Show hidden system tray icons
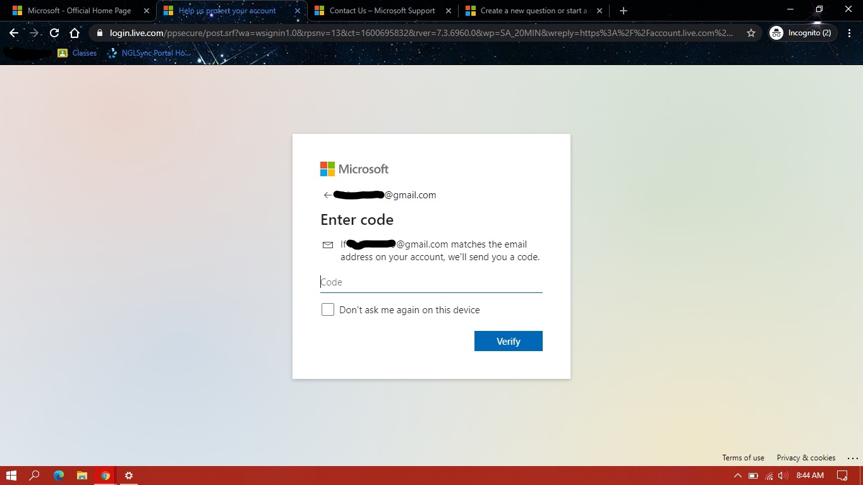Screen dimensions: 863x485 [x=737, y=476]
